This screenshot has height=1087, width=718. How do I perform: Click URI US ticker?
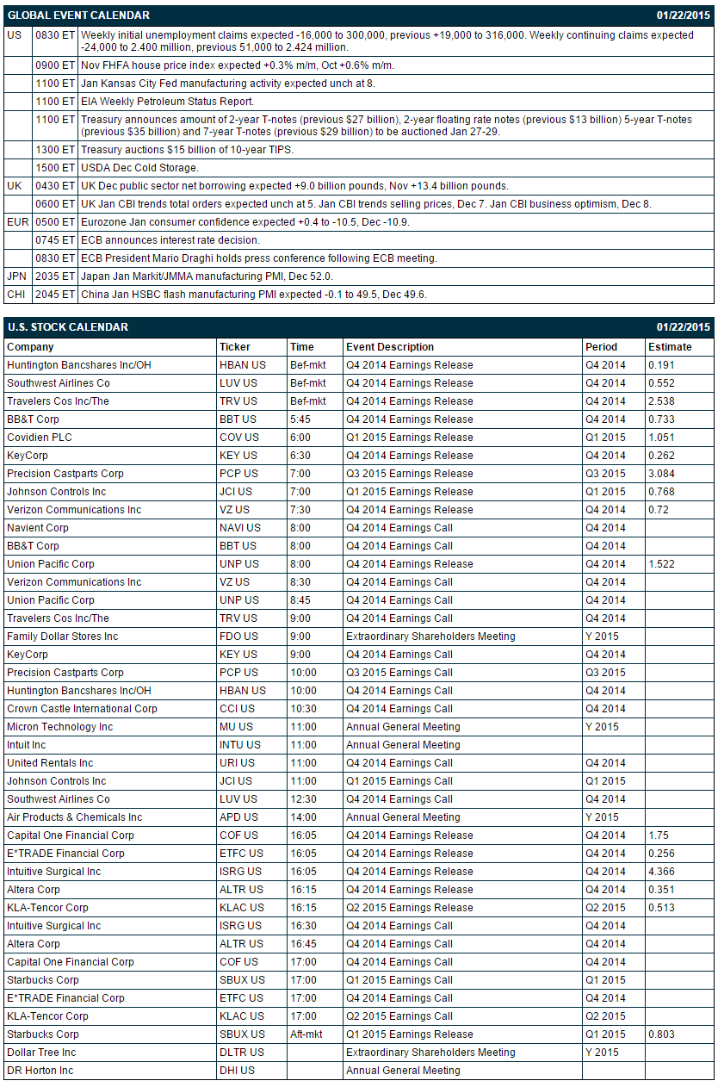(x=238, y=763)
